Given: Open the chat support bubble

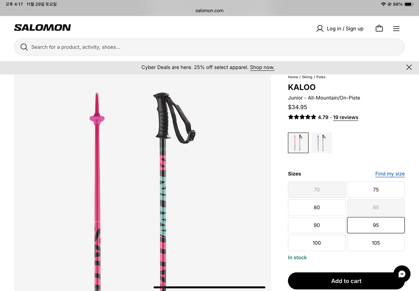Looking at the screenshot, I should (x=402, y=274).
